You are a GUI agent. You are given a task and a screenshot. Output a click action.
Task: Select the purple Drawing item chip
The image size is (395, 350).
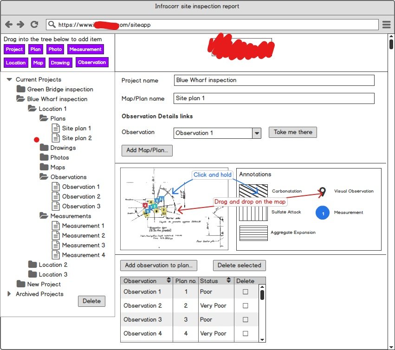60,63
